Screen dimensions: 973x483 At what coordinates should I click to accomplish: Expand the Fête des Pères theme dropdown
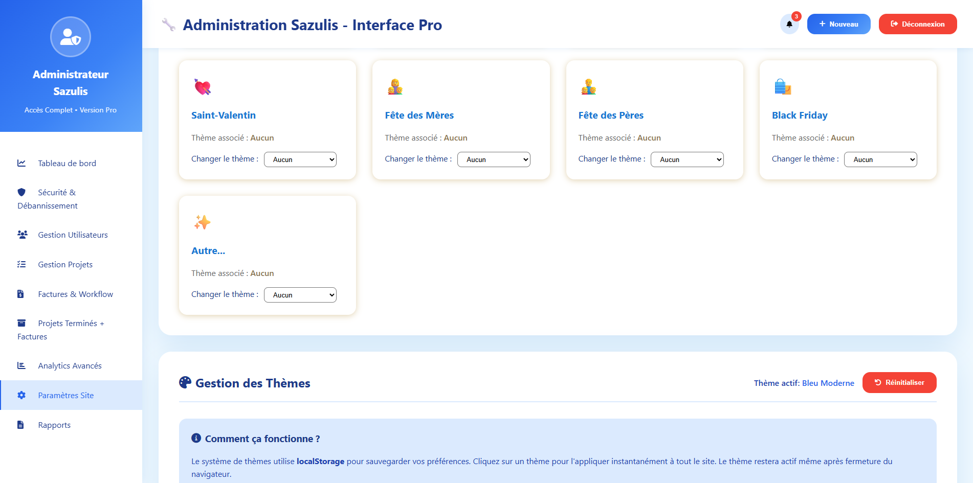coord(687,159)
